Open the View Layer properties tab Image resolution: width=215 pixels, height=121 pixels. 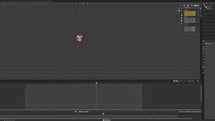[x=203, y=52]
